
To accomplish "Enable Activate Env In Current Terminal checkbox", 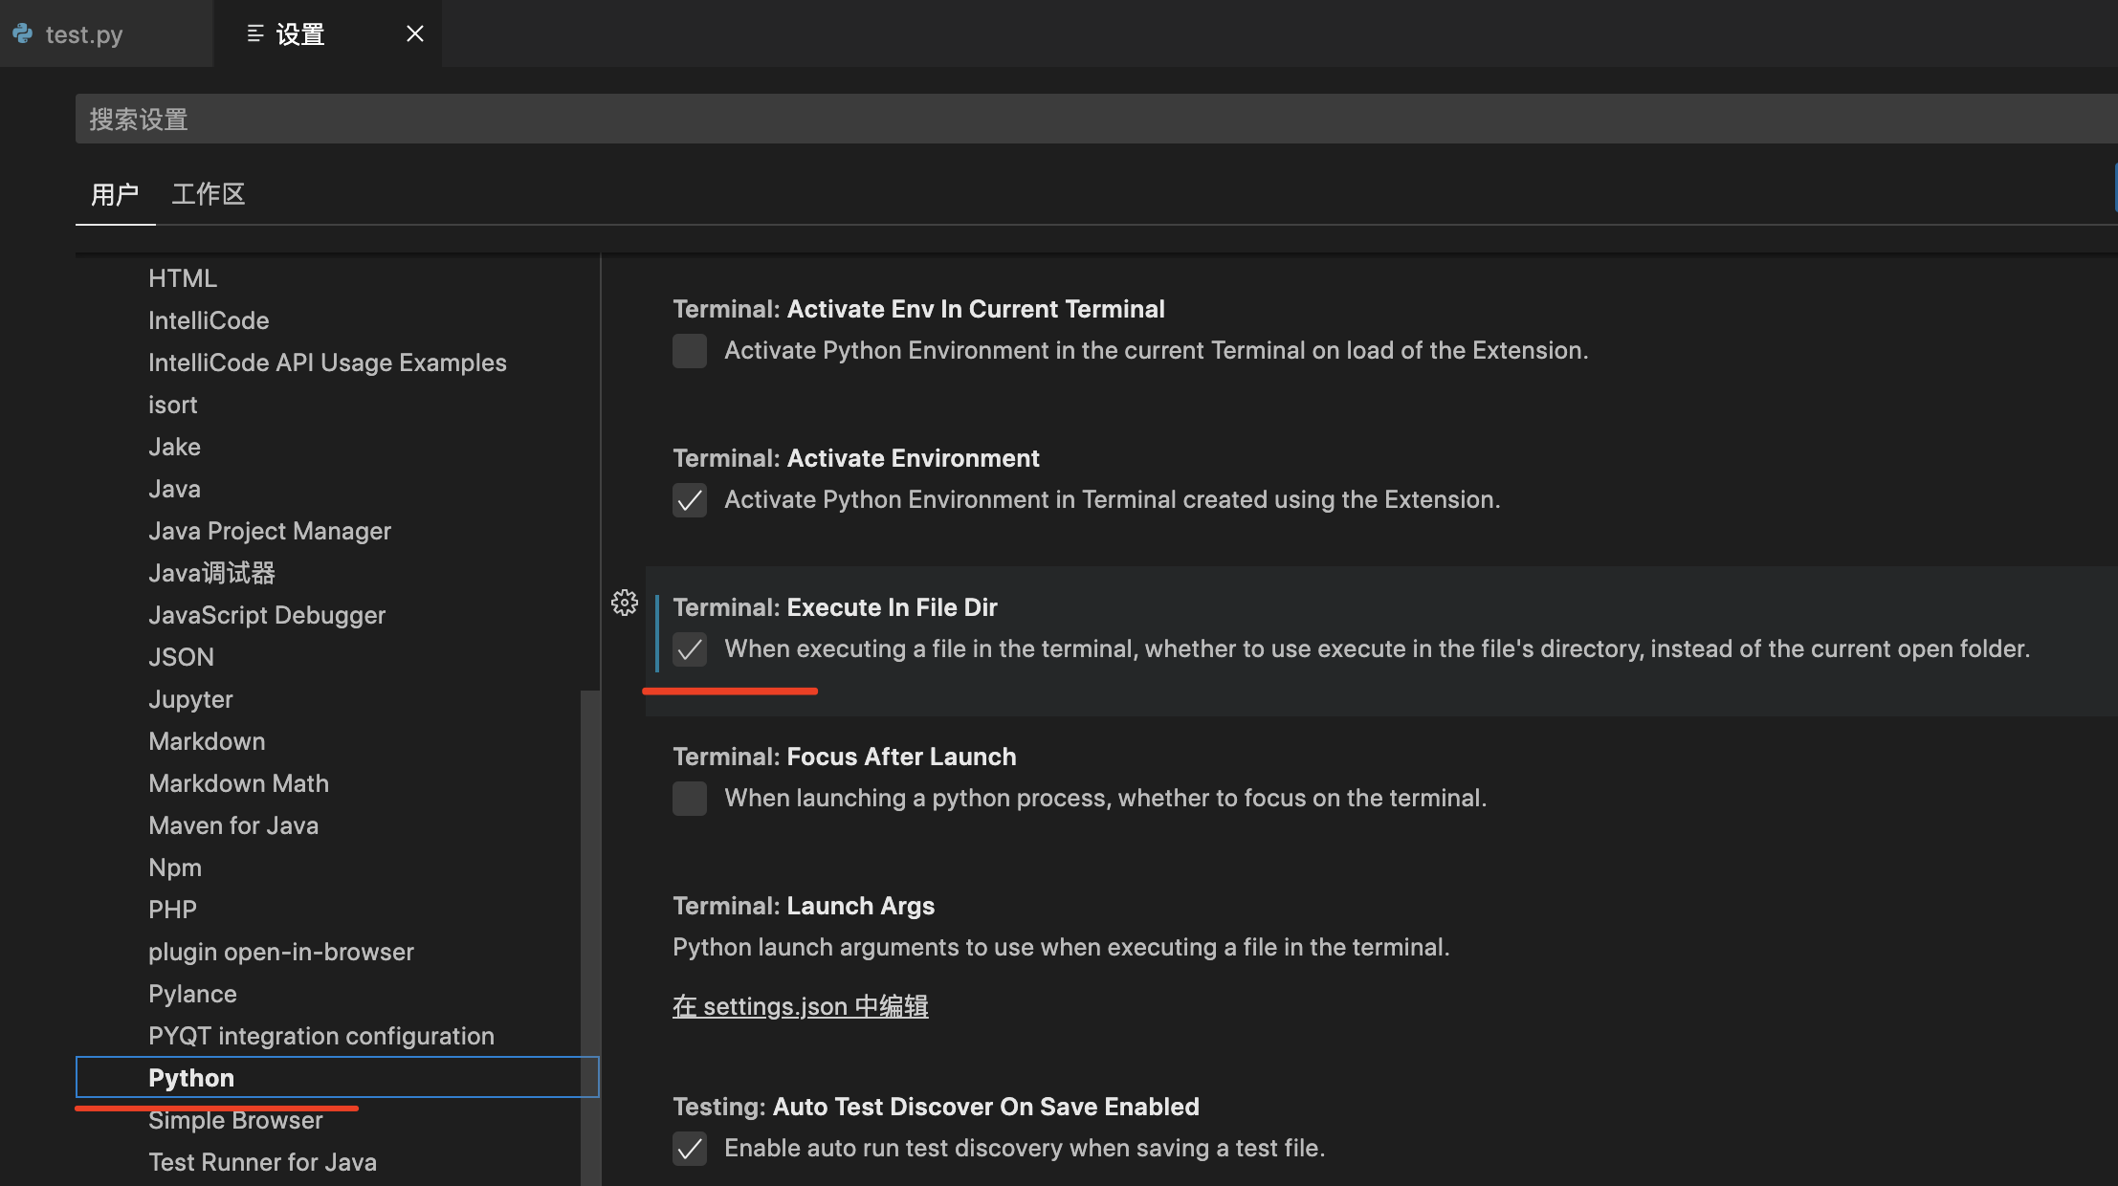I will click(x=689, y=351).
